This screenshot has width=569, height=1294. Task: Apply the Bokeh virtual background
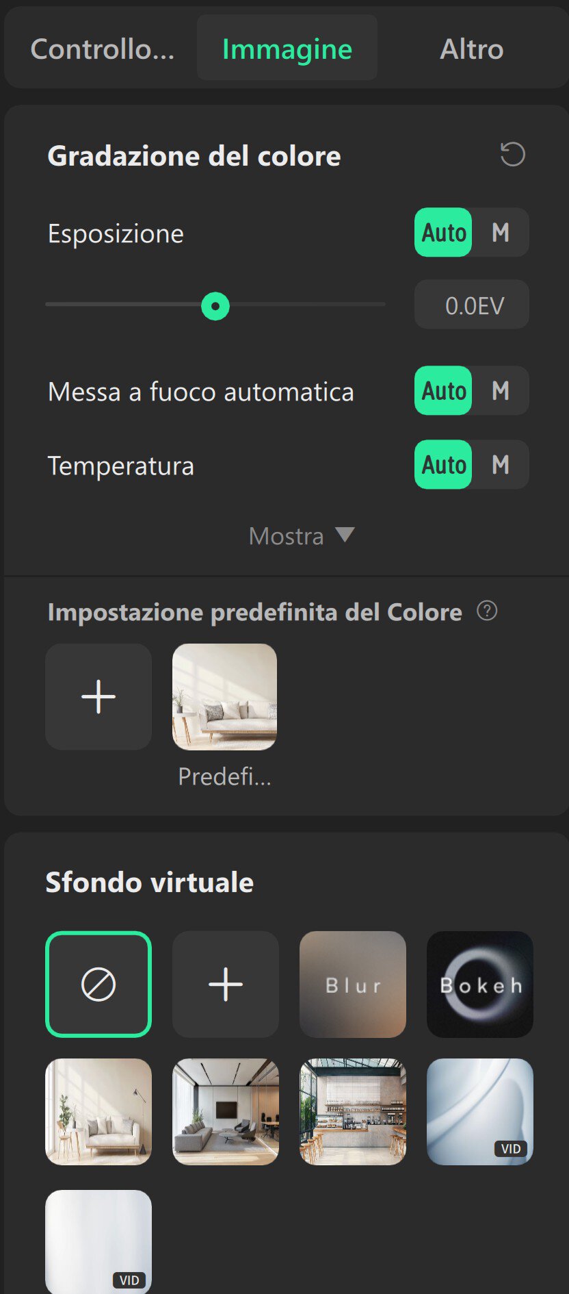[x=480, y=985]
